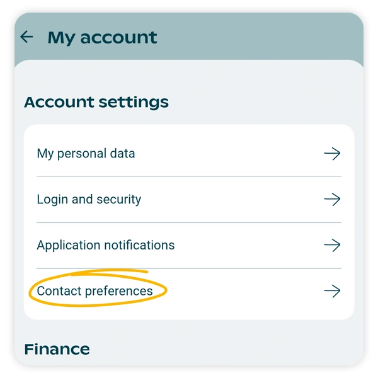This screenshot has height=378, width=378.
Task: Click the empty space in the My personal data row
Action: point(227,153)
